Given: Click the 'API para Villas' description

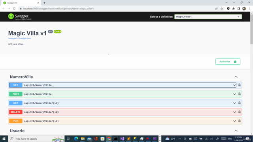Looking at the screenshot, I should pyautogui.click(x=16, y=44).
